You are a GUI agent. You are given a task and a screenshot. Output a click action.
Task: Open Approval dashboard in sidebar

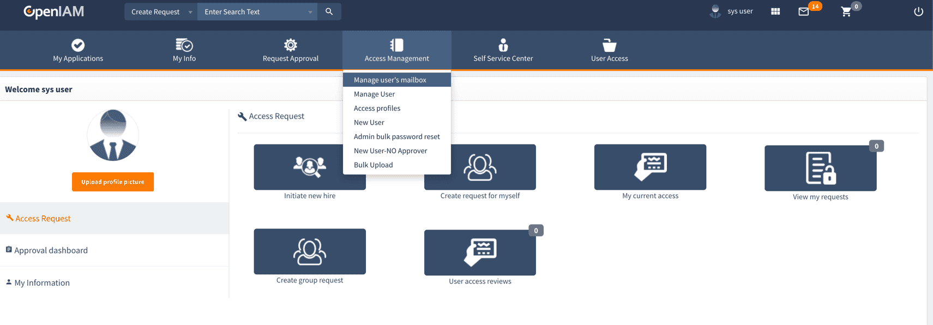pyautogui.click(x=51, y=250)
